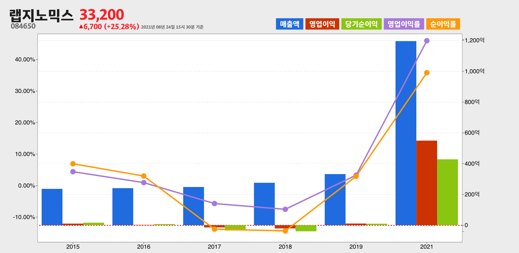
Task: Select the 2019 blue revenue bar
Action: coord(335,200)
